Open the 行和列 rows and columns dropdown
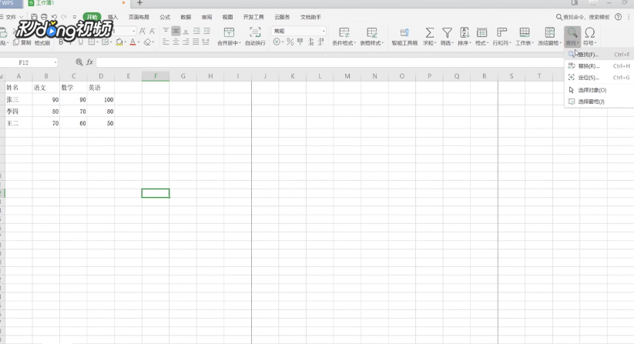Viewport: 634px width, 344px height. point(501,36)
